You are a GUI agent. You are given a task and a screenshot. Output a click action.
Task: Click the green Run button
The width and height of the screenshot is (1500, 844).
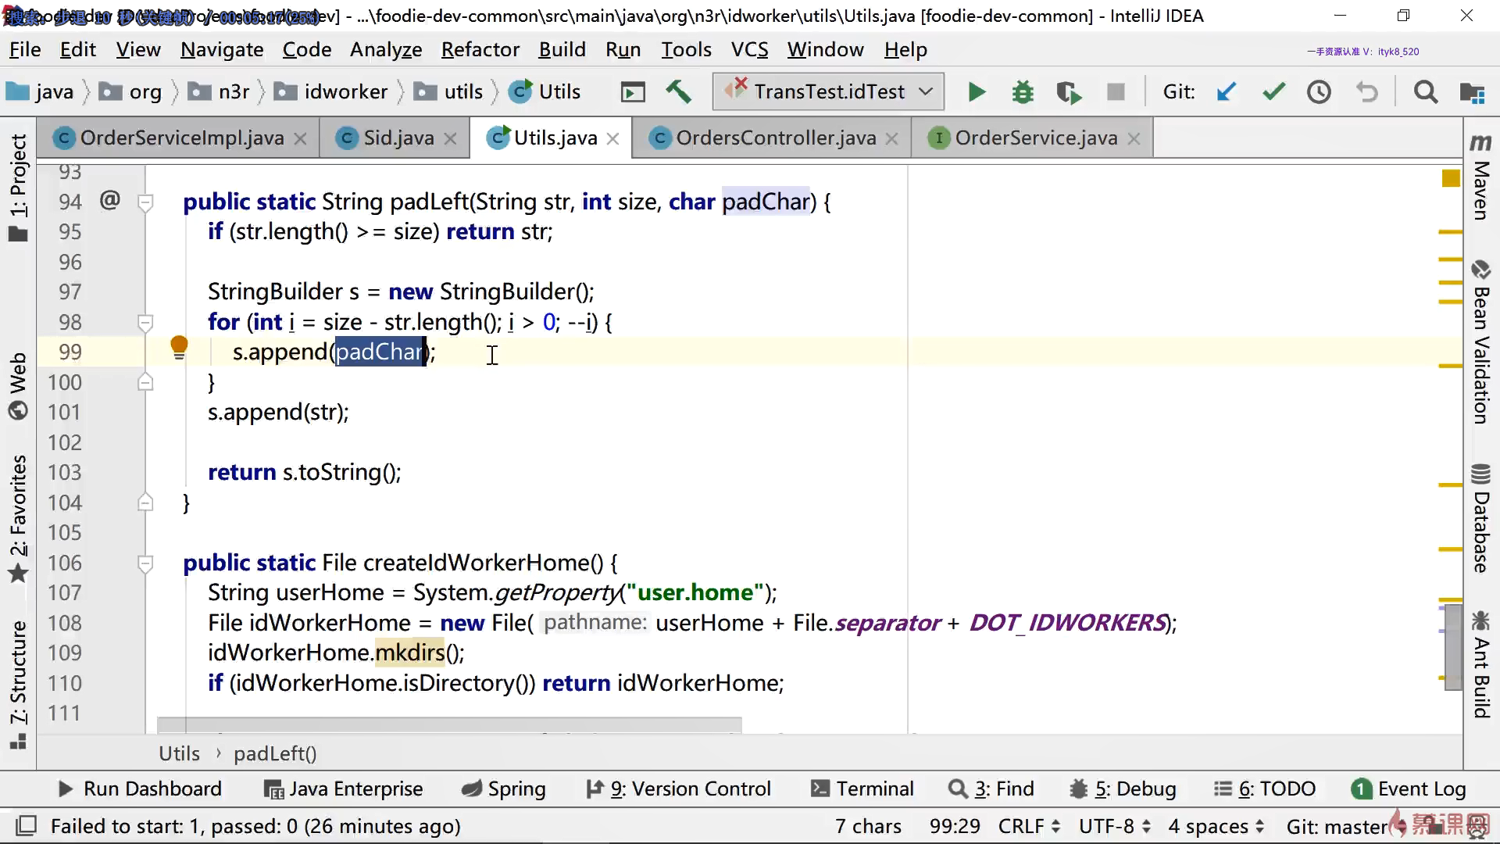(976, 92)
